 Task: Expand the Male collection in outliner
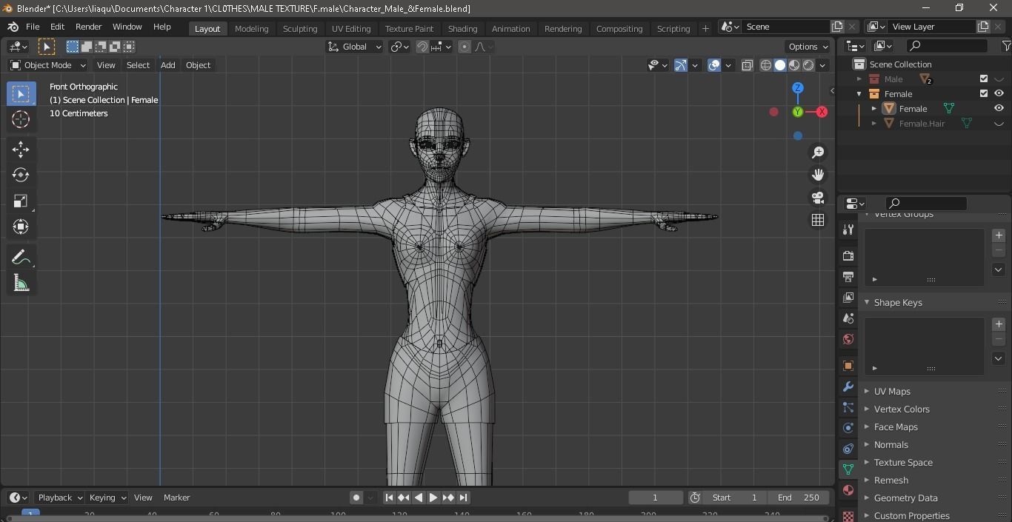[x=859, y=78]
